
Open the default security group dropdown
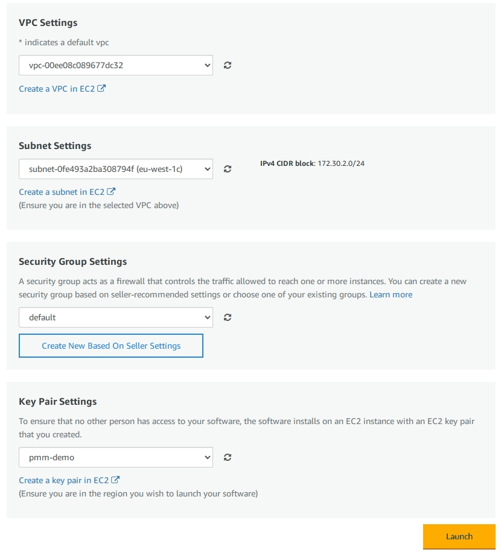tap(116, 317)
